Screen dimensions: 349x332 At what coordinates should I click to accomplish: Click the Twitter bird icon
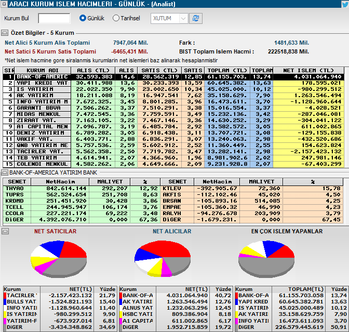coord(345,4)
